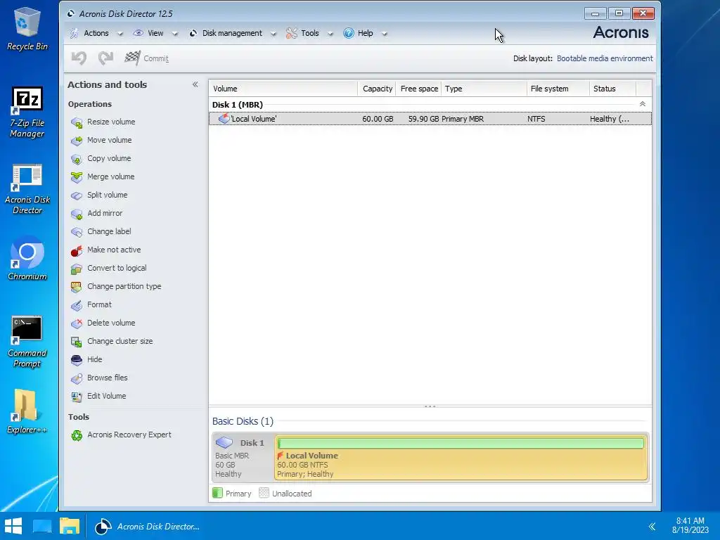Select the 'Local Volume' table row
Screen dimensions: 720x540
pyautogui.click(x=430, y=119)
